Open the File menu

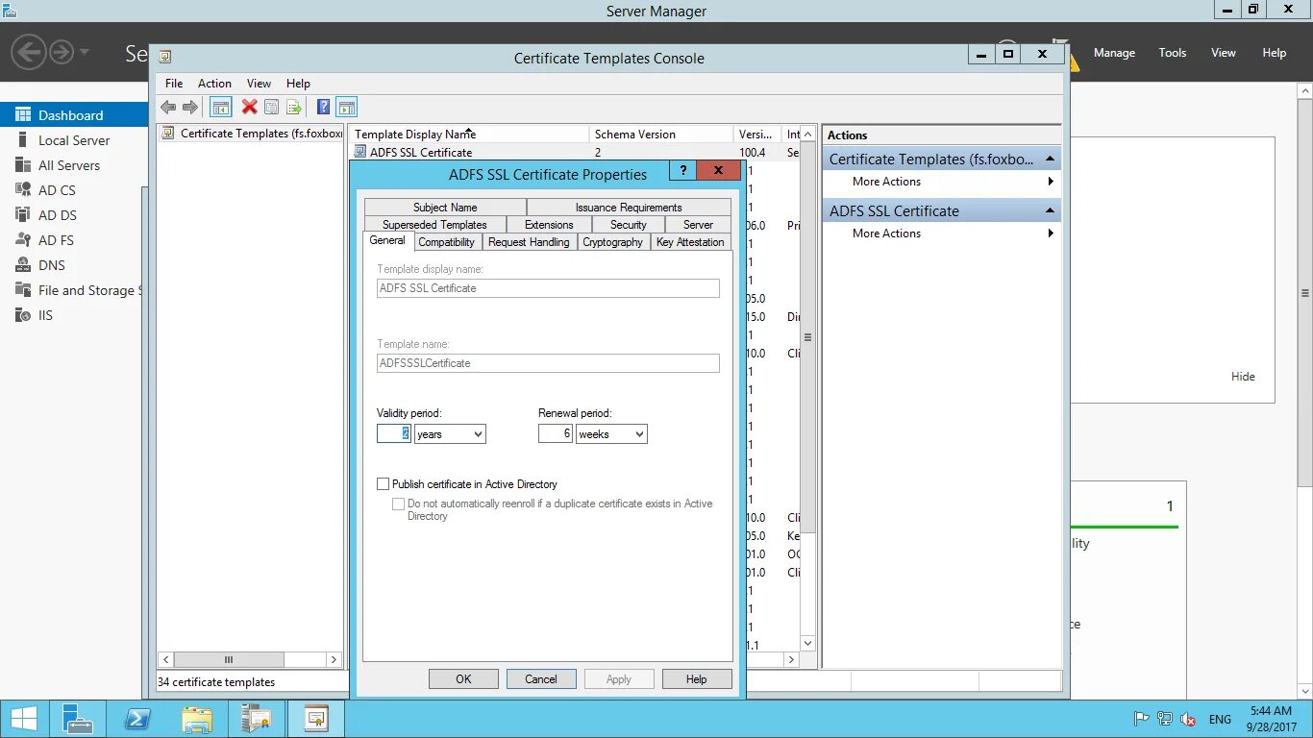pos(174,84)
